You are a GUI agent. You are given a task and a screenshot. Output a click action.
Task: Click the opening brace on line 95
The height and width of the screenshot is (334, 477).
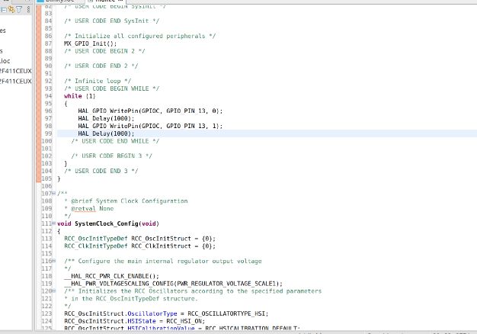click(66, 104)
